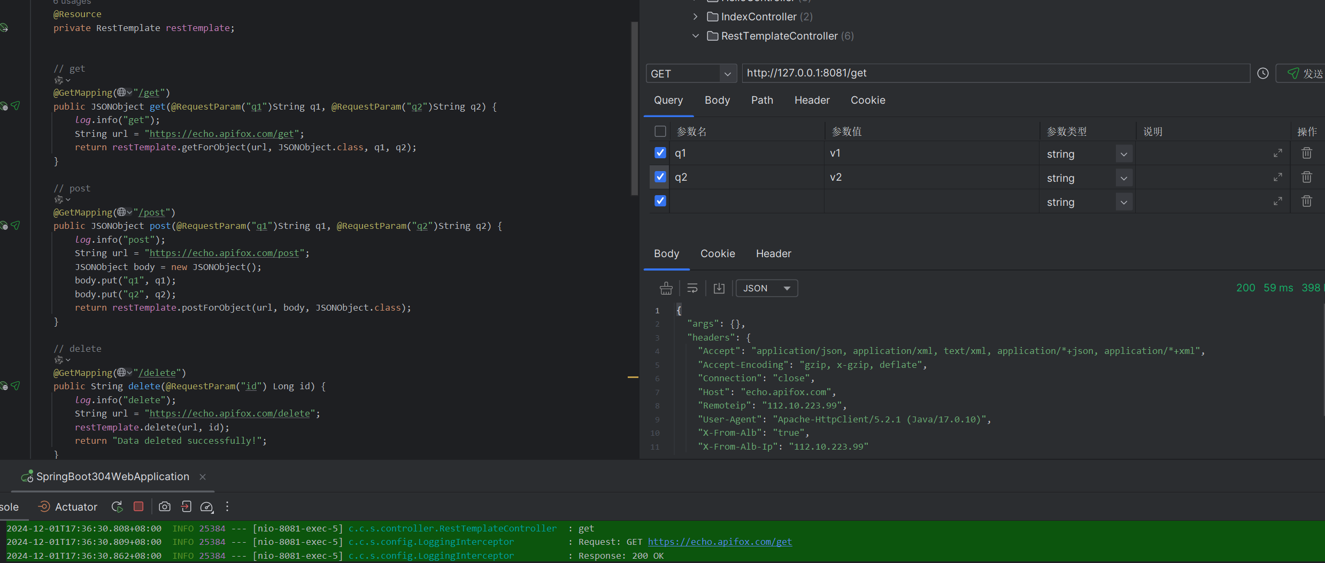Delete the empty parameter row
The image size is (1325, 563).
click(1307, 201)
